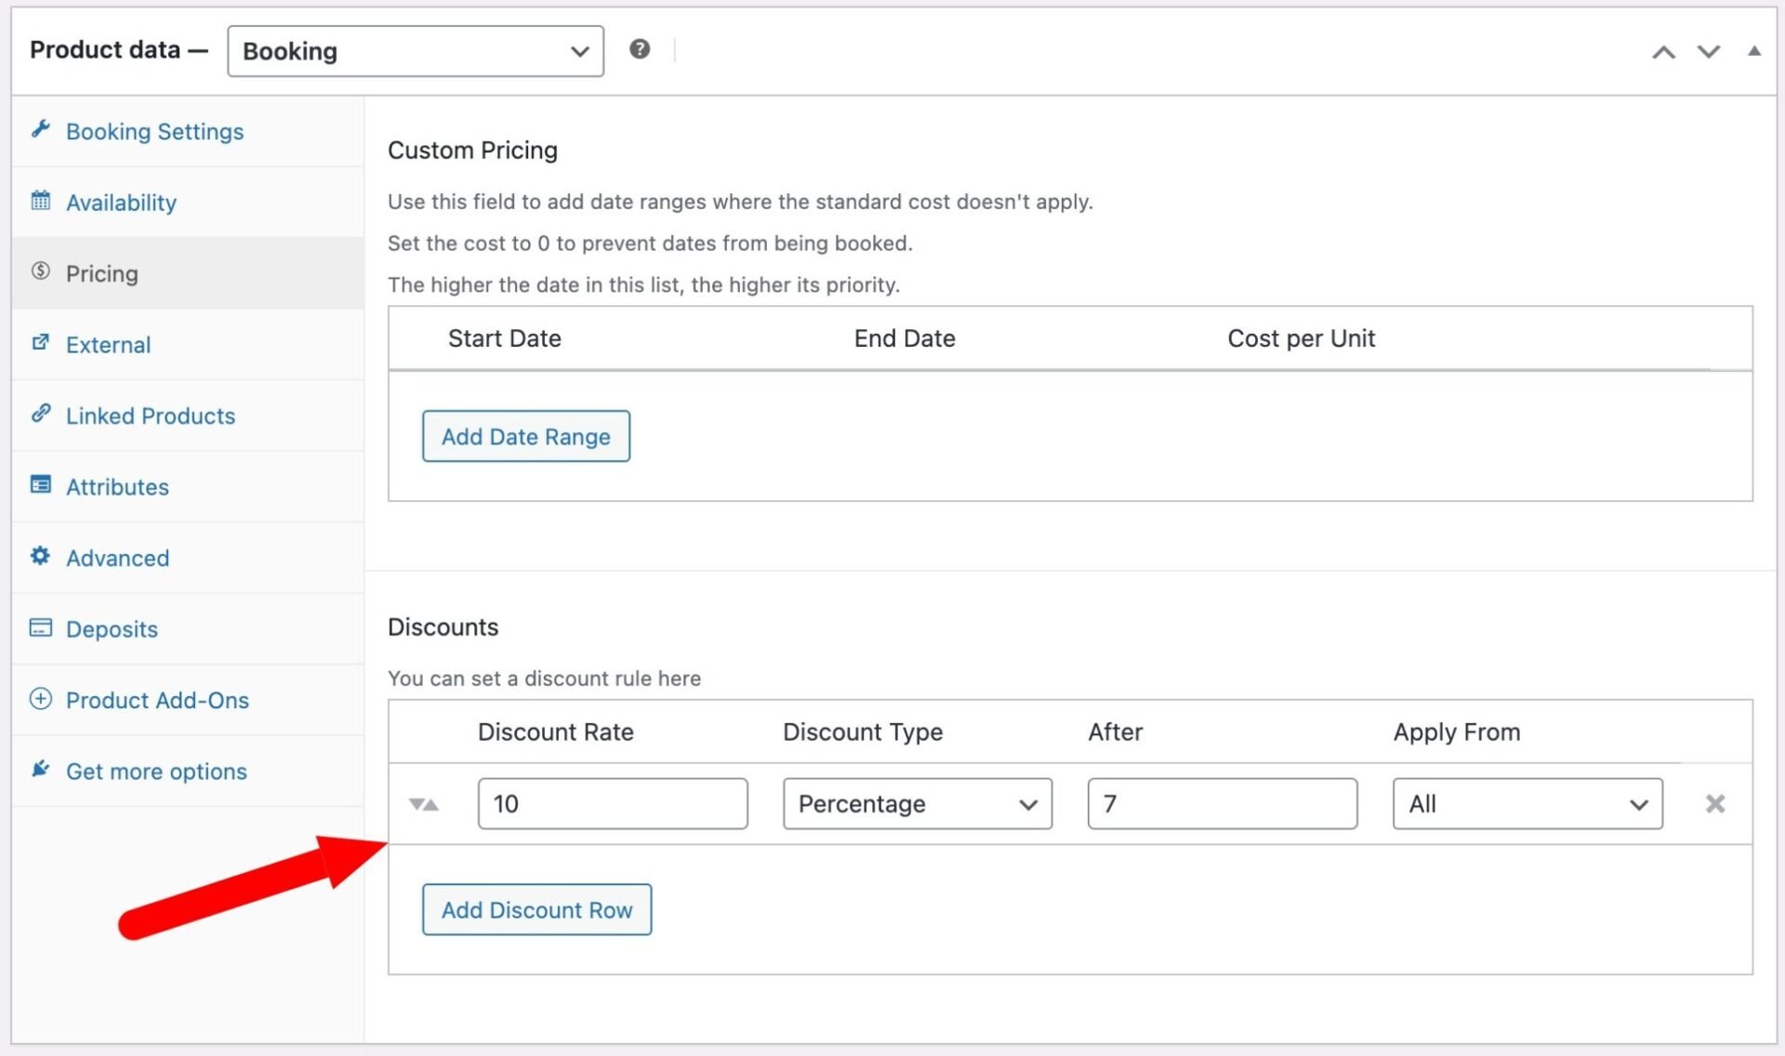The image size is (1785, 1056).
Task: Move product data panel down
Action: click(1709, 52)
